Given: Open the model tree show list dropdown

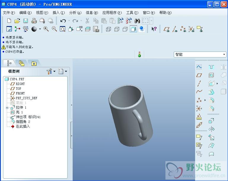Looking at the screenshot, I should [x=66, y=71].
